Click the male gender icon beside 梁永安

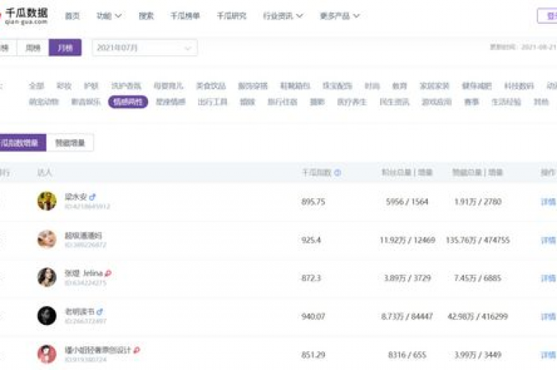[93, 197]
